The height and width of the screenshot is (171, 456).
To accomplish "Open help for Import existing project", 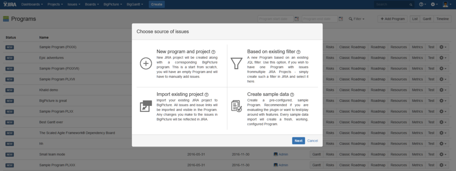I will pyautogui.click(x=207, y=94).
